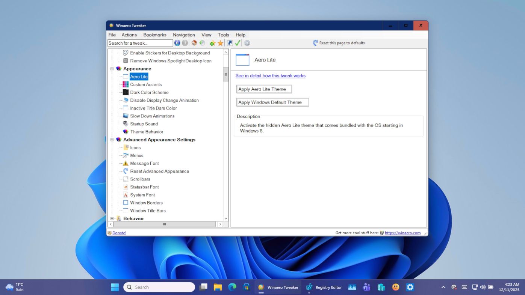Click the back navigation arrow in the toolbar
Screen dimensions: 525x295
[177, 43]
